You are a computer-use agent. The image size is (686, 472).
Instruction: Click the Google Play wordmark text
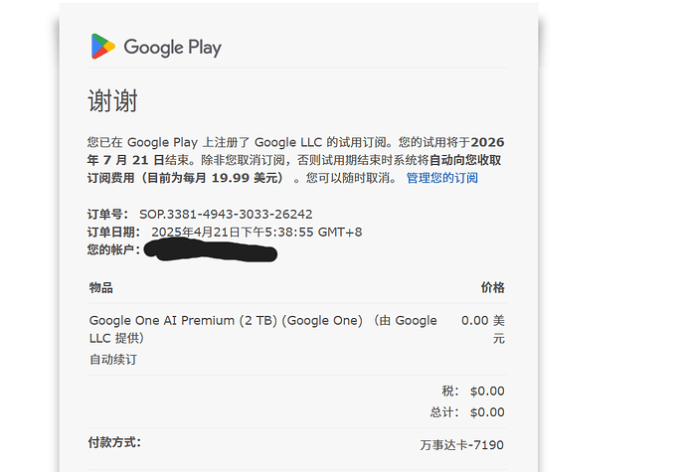[x=172, y=48]
